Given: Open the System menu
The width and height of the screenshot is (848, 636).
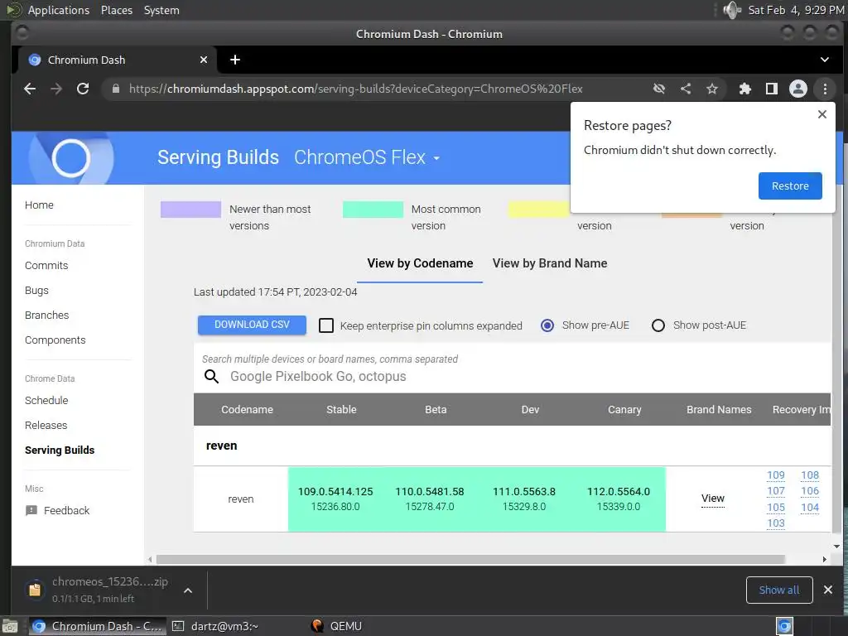Looking at the screenshot, I should pos(161,10).
